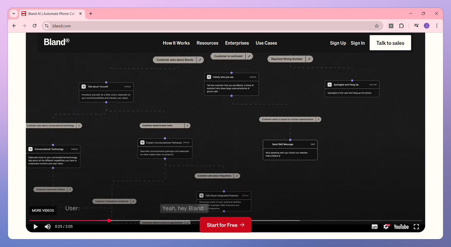Toggle video subtitles/captions

coord(375,227)
